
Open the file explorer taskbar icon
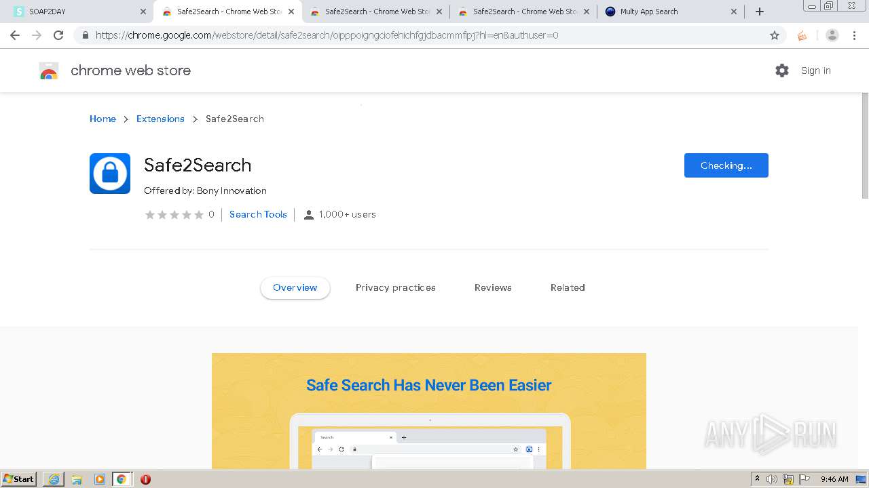[77, 479]
